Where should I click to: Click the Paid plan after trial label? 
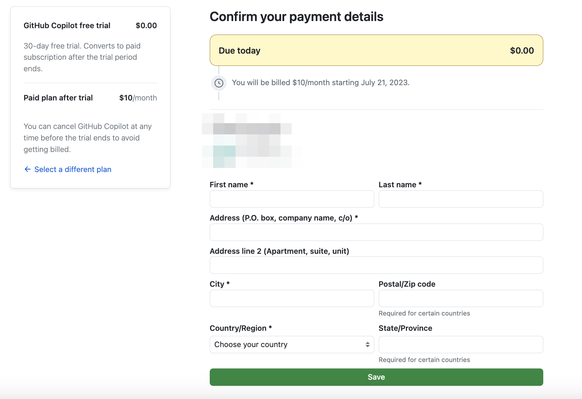(58, 98)
